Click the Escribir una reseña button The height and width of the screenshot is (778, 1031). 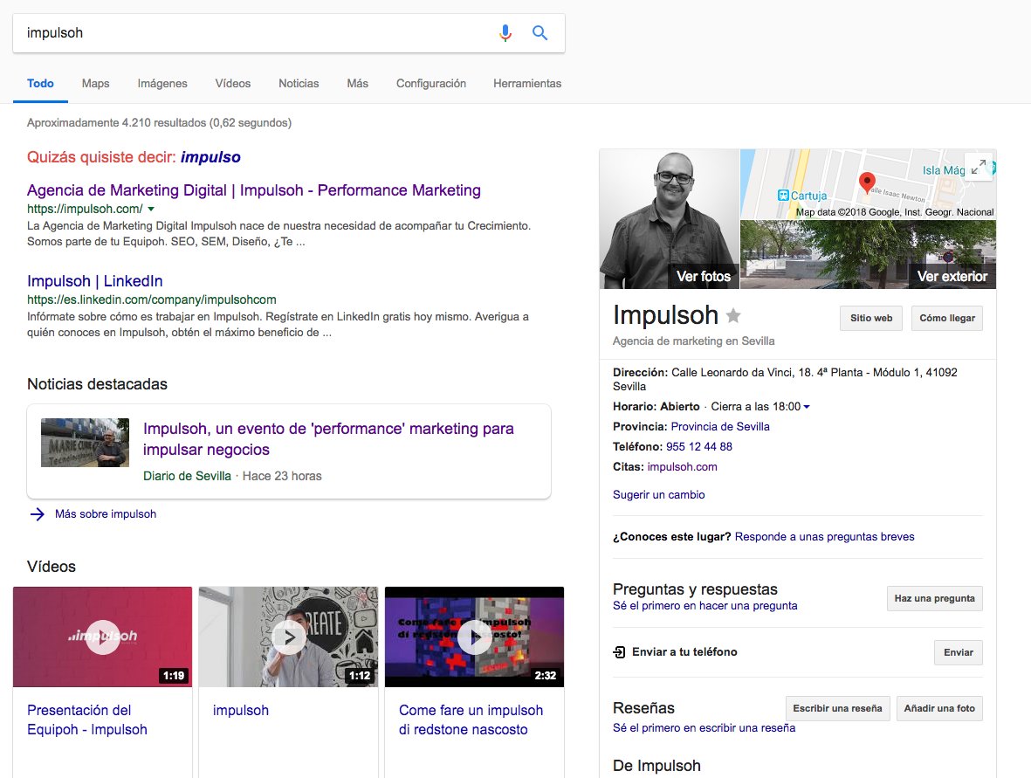coord(838,708)
